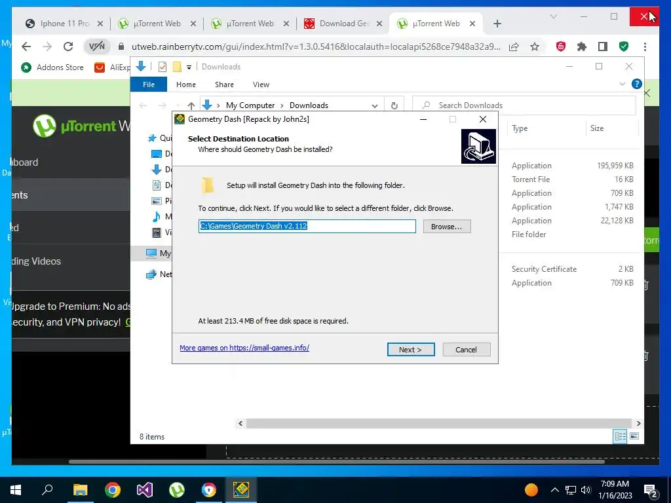Open Explorer help icon
The image size is (671, 503).
click(636, 84)
